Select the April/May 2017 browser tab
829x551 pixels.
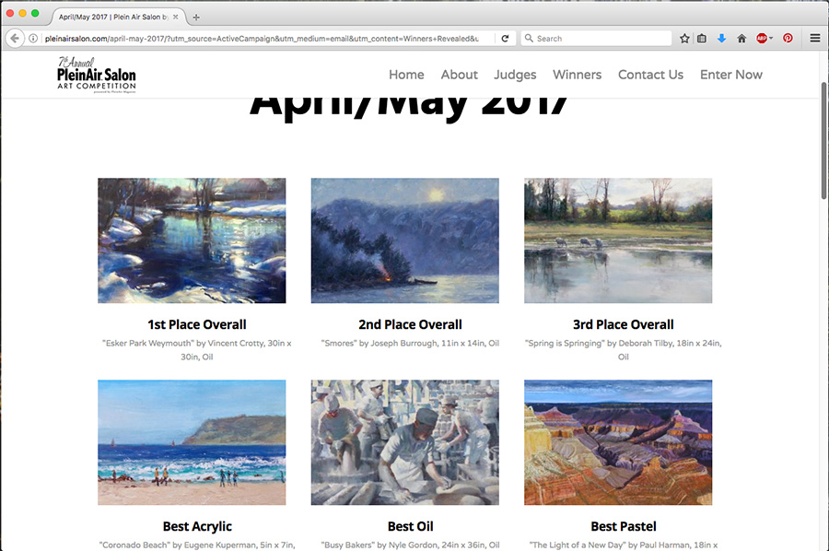[x=119, y=17]
